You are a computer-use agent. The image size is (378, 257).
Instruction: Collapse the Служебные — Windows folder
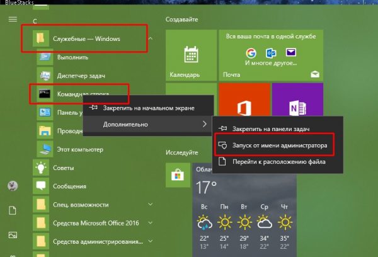[151, 38]
